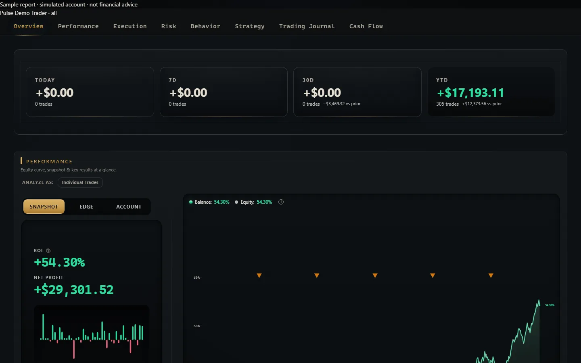Click the fourth orange chart marker
The height and width of the screenshot is (363, 581).
click(x=433, y=275)
